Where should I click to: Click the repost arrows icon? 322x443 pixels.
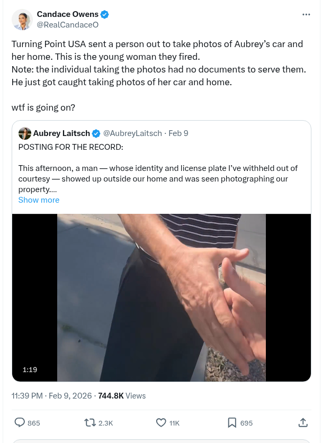coord(90,422)
